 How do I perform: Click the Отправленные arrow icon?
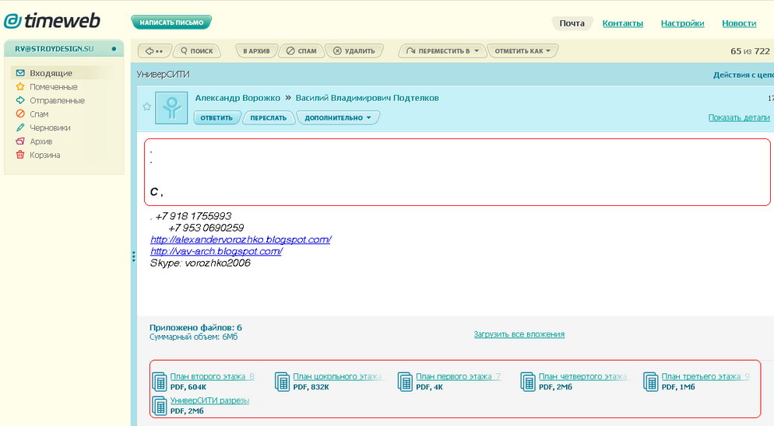click(20, 100)
